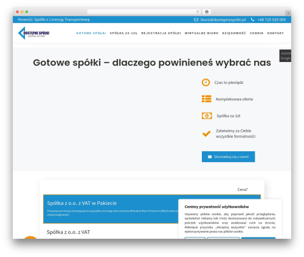
Task: Click the orange clock icon
Action: (206, 83)
